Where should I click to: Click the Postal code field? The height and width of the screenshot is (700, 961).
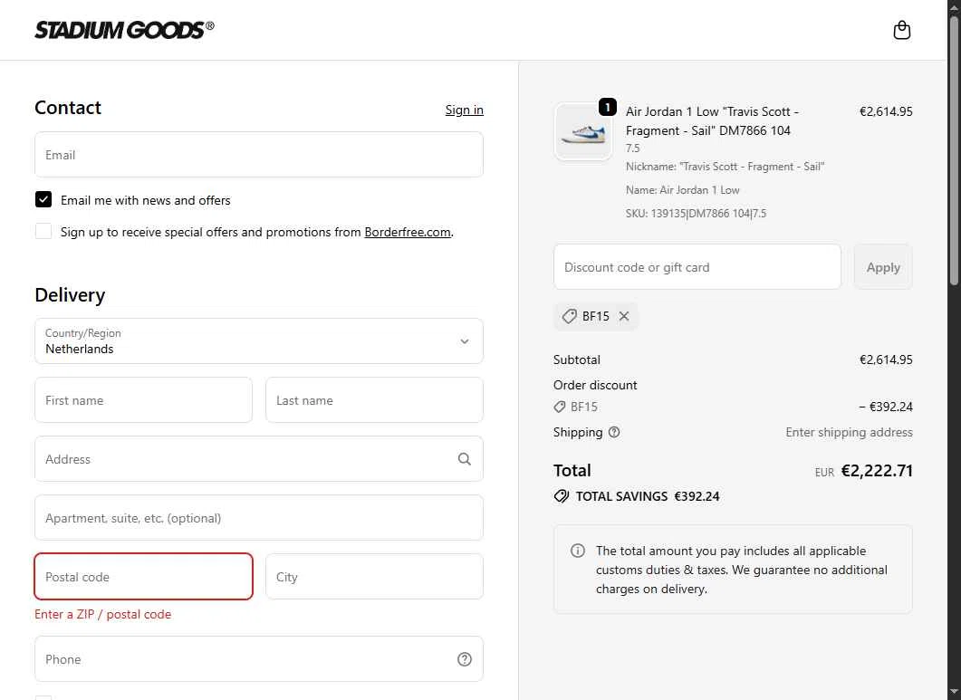point(143,577)
